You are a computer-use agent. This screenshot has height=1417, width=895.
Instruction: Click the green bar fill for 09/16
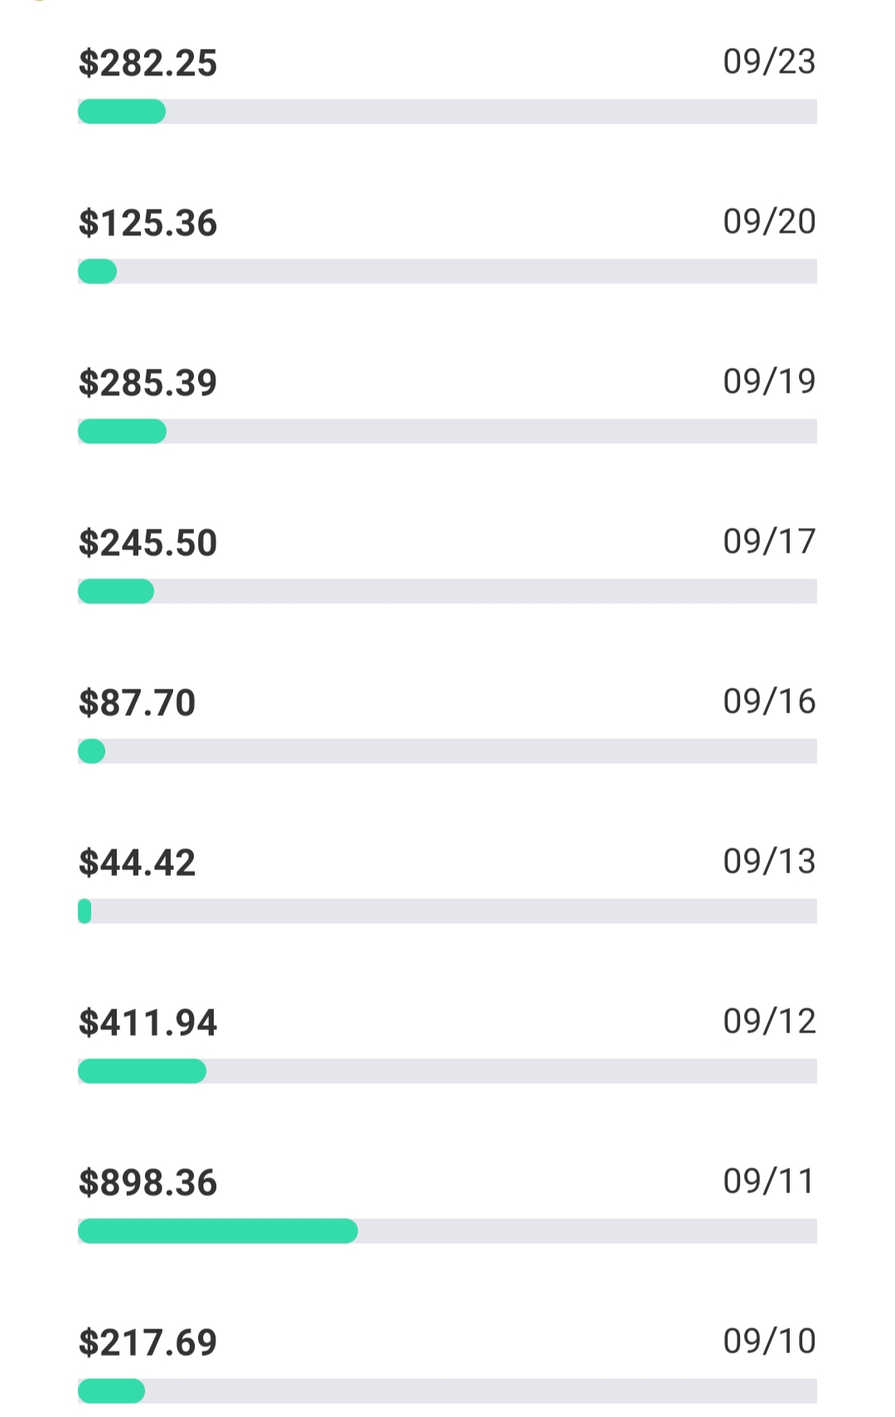[x=91, y=751]
